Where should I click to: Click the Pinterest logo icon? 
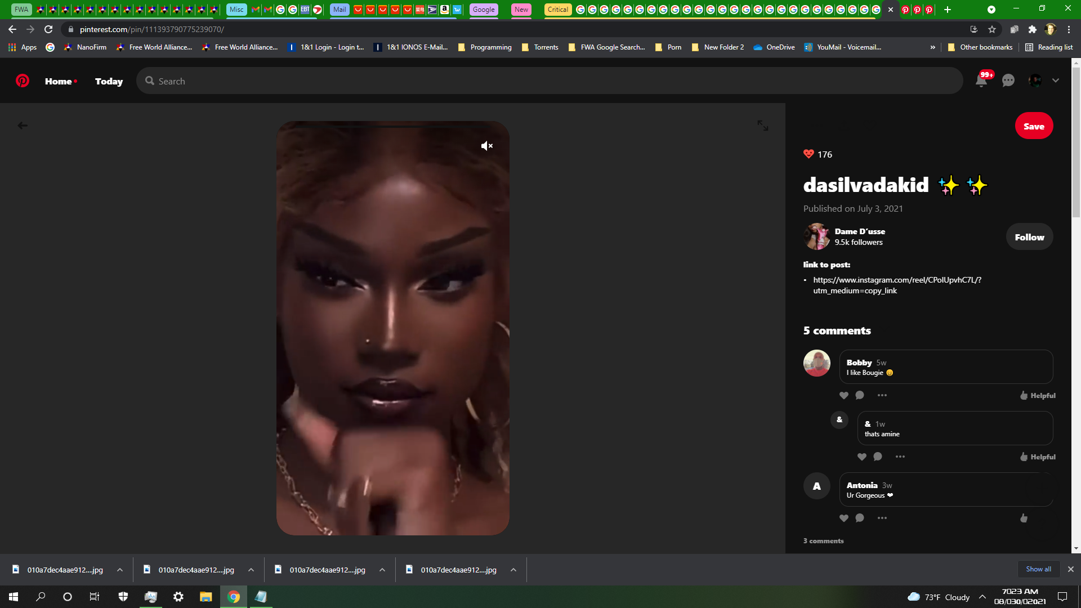point(23,81)
